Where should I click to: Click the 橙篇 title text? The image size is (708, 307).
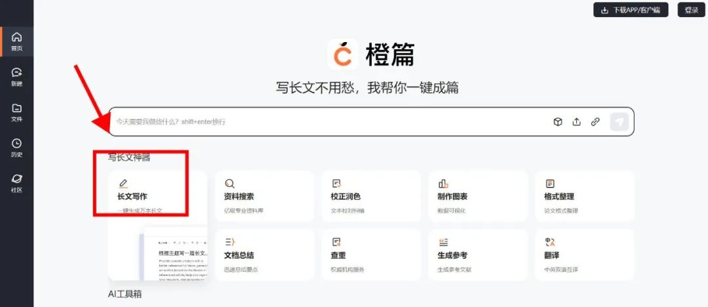tap(390, 54)
